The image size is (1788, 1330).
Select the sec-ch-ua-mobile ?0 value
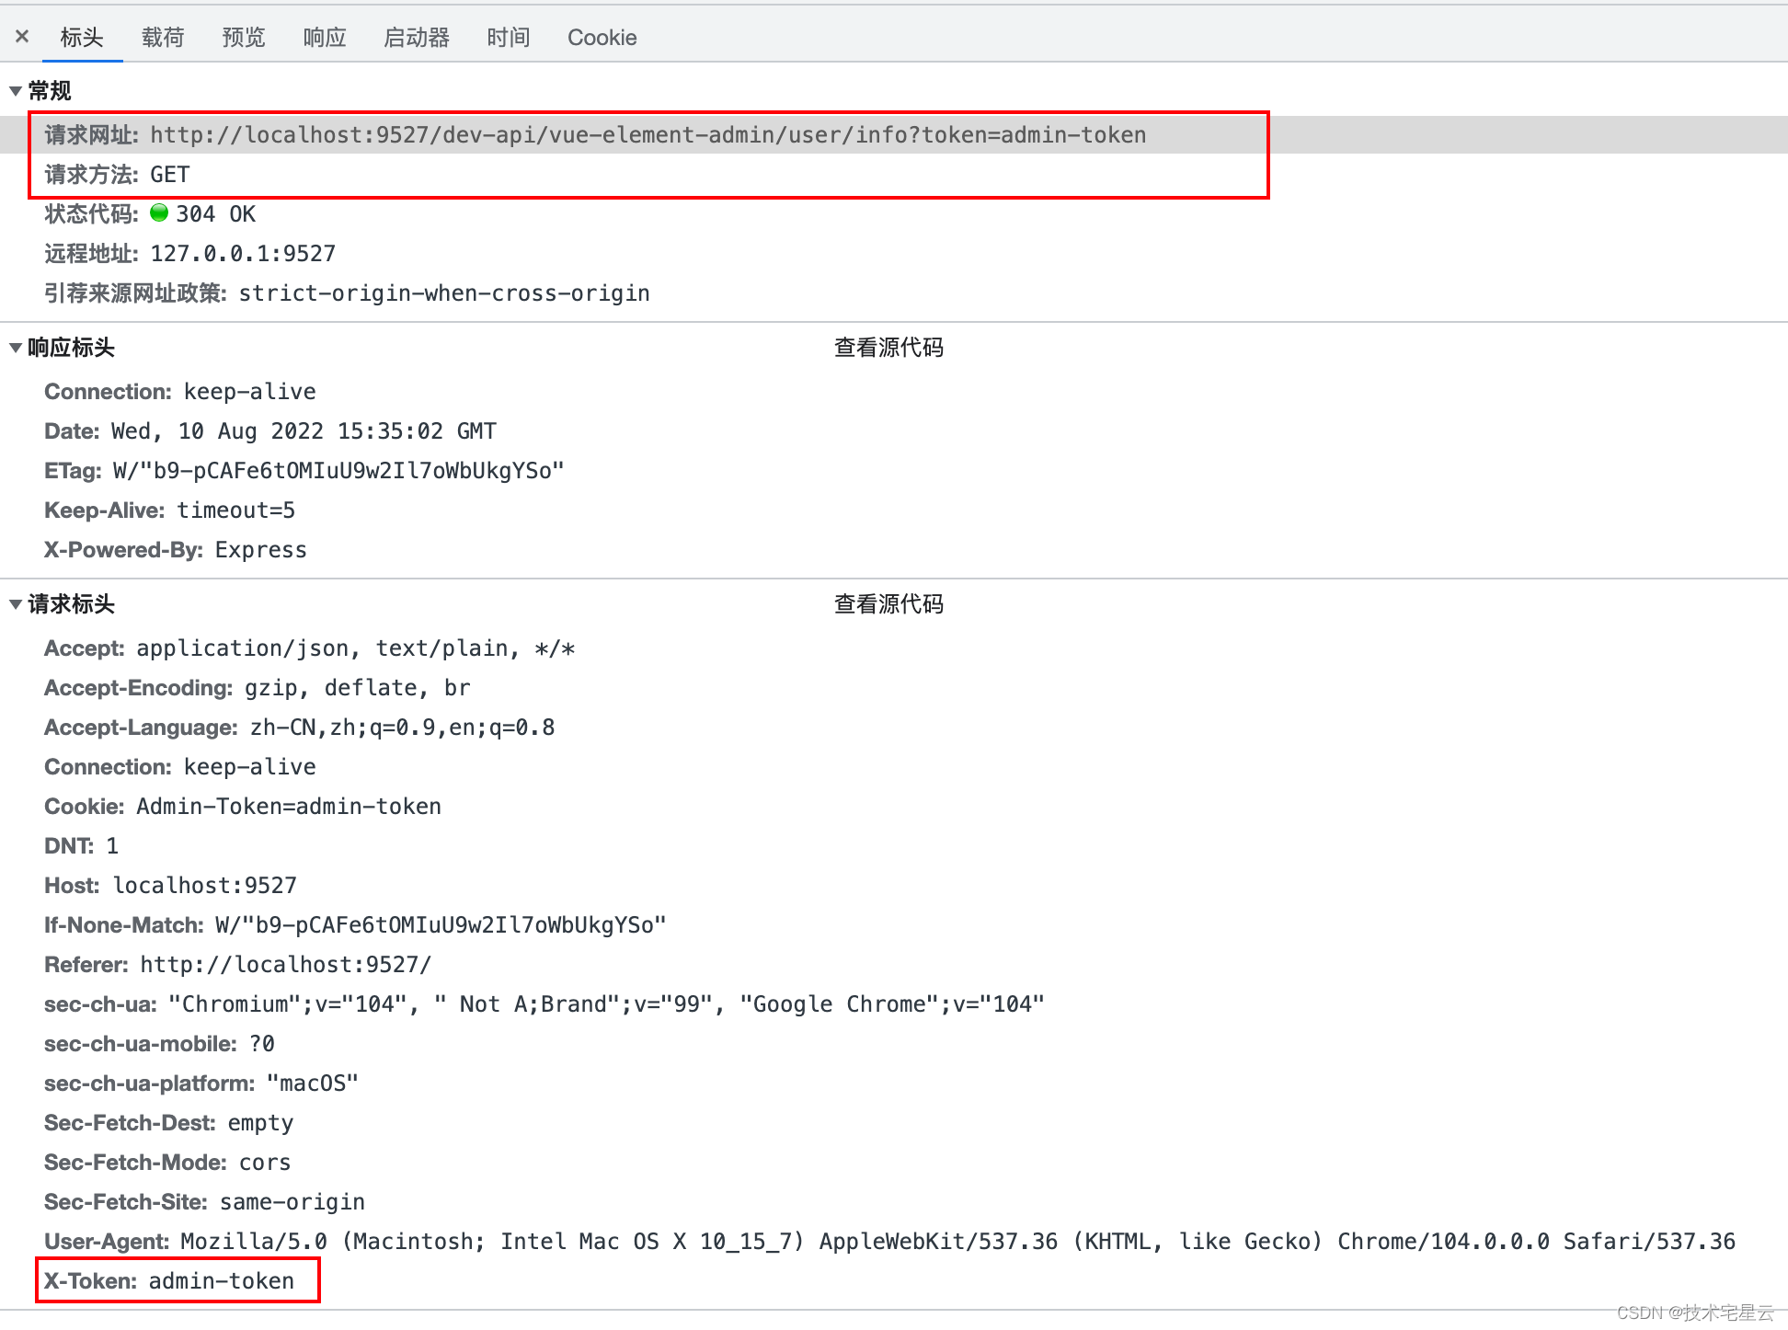tap(262, 1044)
